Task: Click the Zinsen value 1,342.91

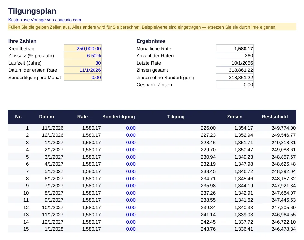Action: click(244, 193)
